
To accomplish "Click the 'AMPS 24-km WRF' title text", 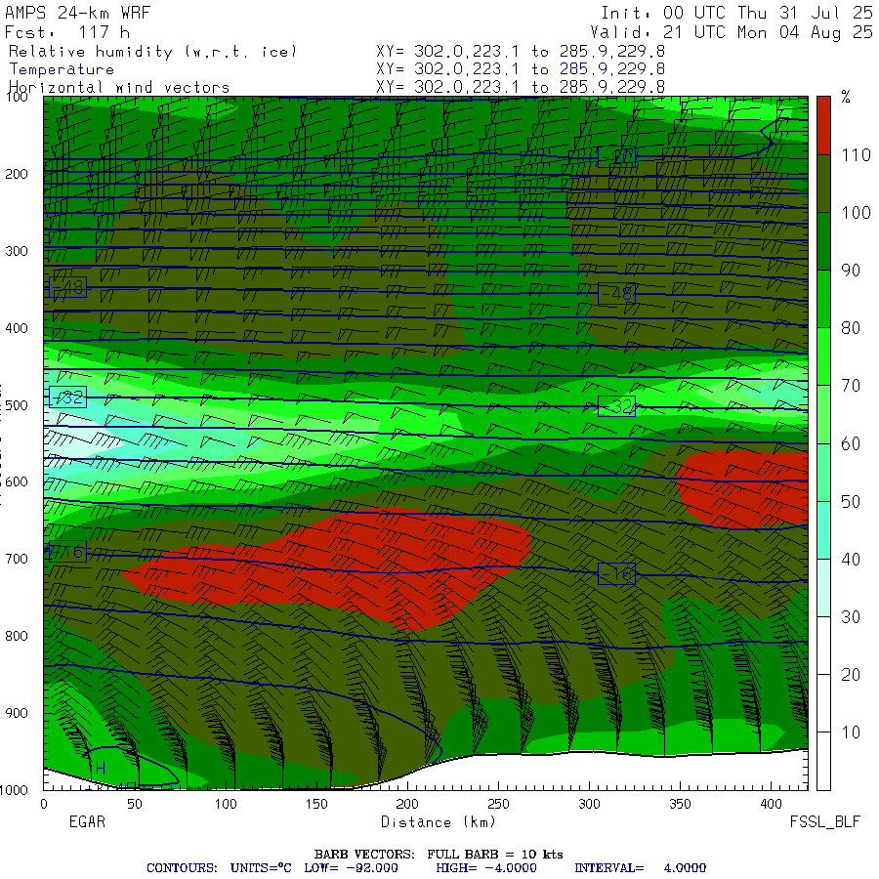I will 77,13.
